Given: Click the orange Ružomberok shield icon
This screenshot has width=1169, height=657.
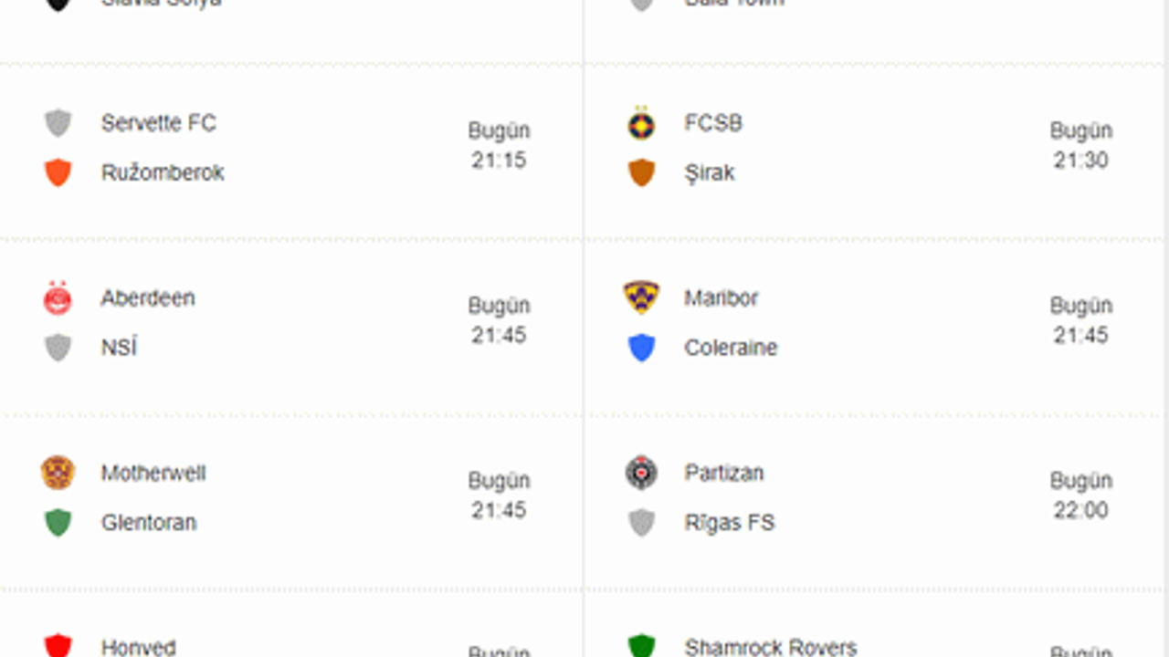Looking at the screenshot, I should [x=58, y=172].
